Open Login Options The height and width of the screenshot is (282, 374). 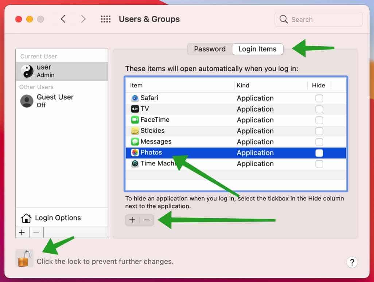pyautogui.click(x=62, y=218)
